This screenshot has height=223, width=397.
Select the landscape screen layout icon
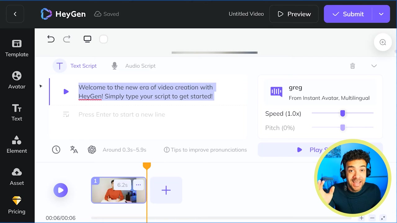(87, 39)
